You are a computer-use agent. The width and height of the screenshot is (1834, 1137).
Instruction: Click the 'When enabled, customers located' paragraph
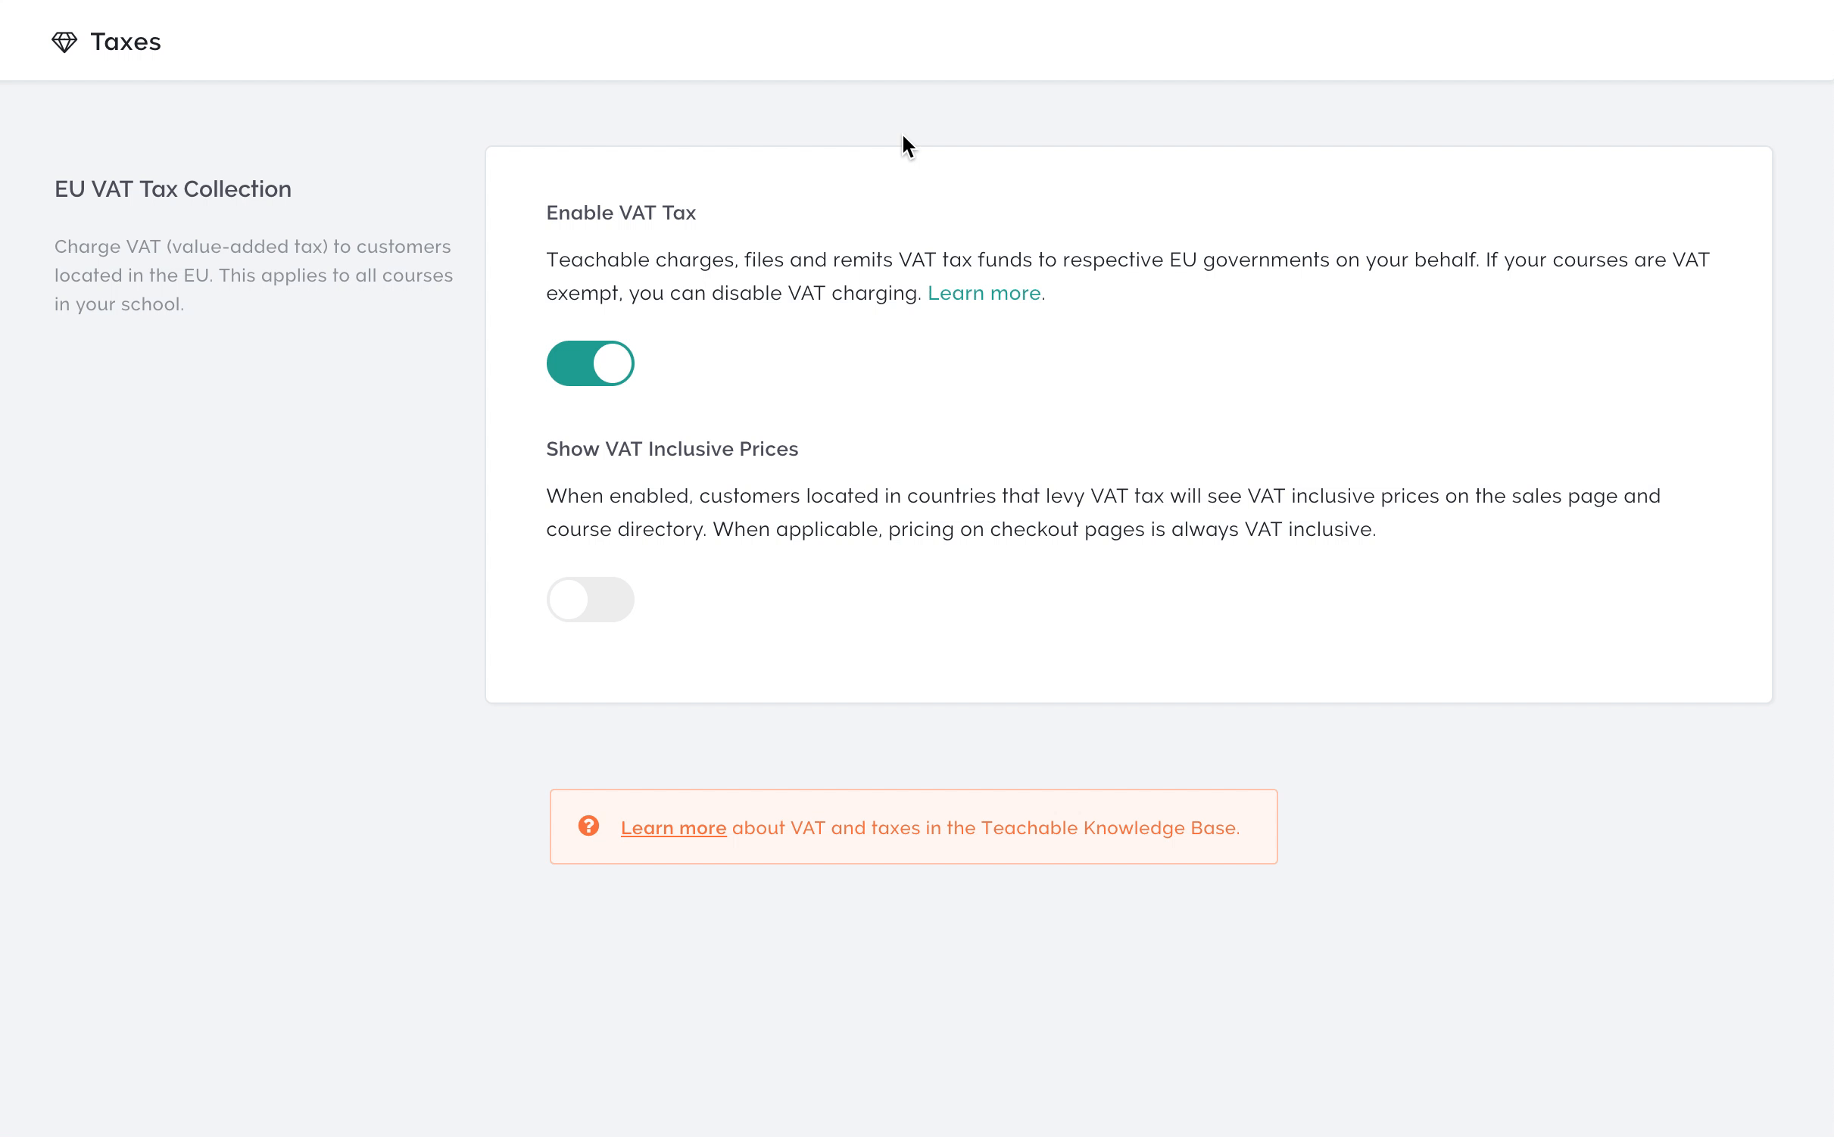[1103, 512]
